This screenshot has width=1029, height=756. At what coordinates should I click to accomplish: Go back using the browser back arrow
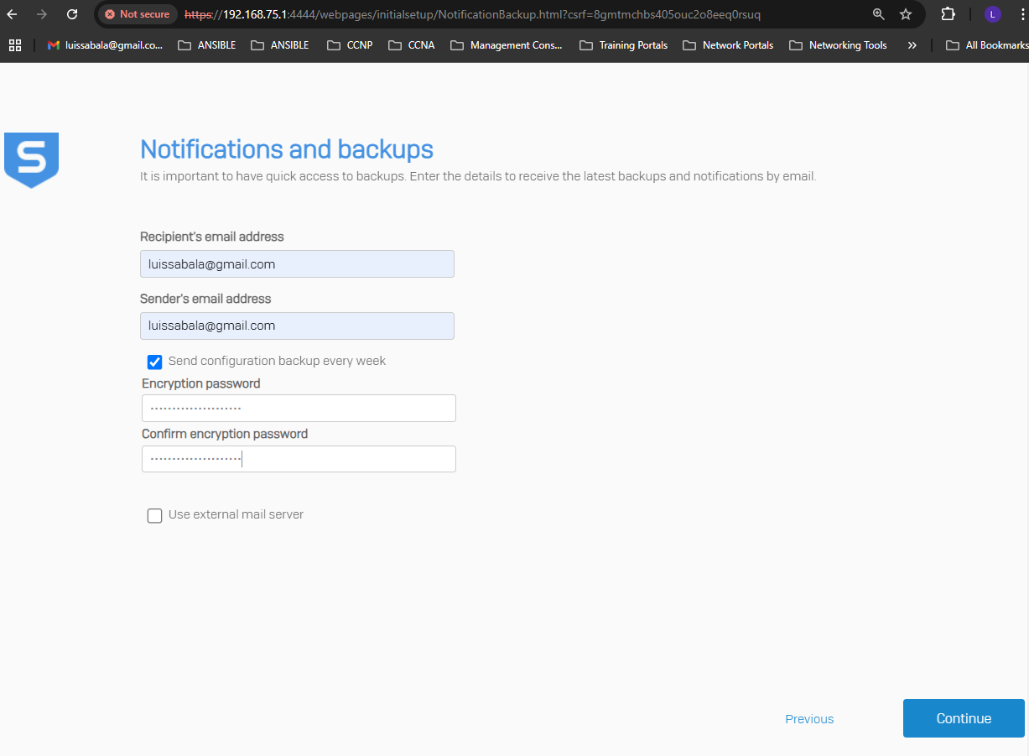(x=12, y=14)
